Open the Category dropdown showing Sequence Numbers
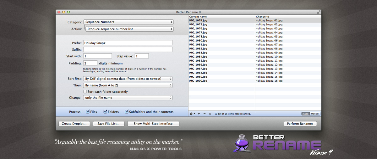This screenshot has width=377, height=159. click(128, 22)
